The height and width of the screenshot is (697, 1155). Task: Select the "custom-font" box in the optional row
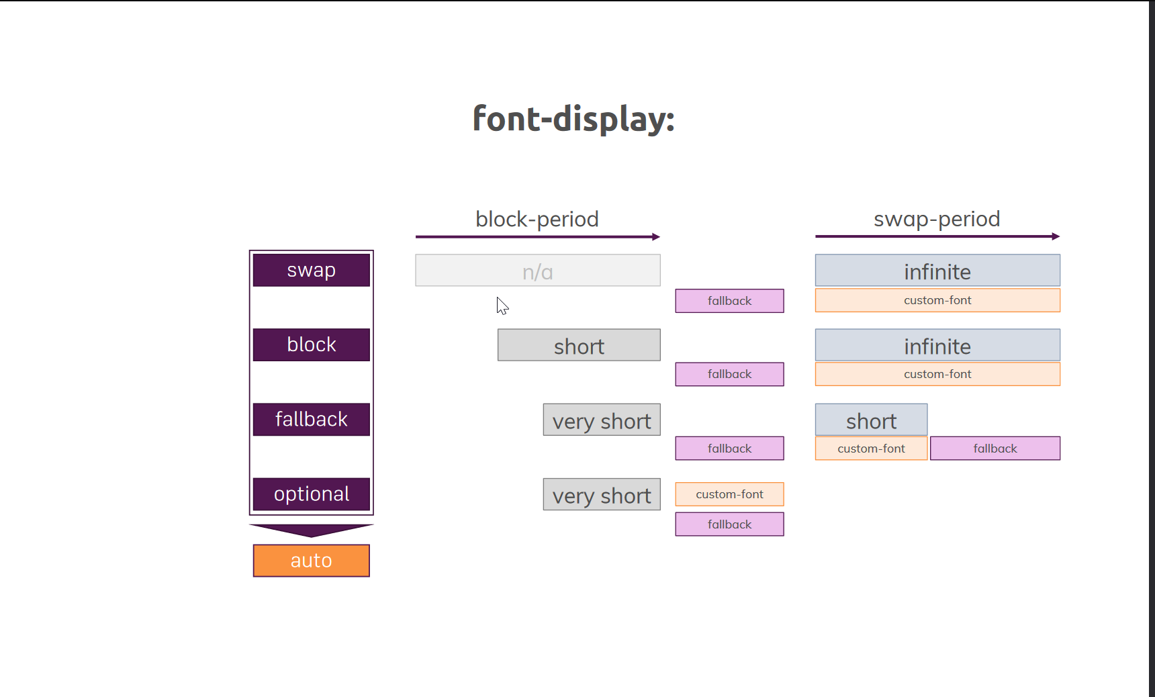[730, 494]
